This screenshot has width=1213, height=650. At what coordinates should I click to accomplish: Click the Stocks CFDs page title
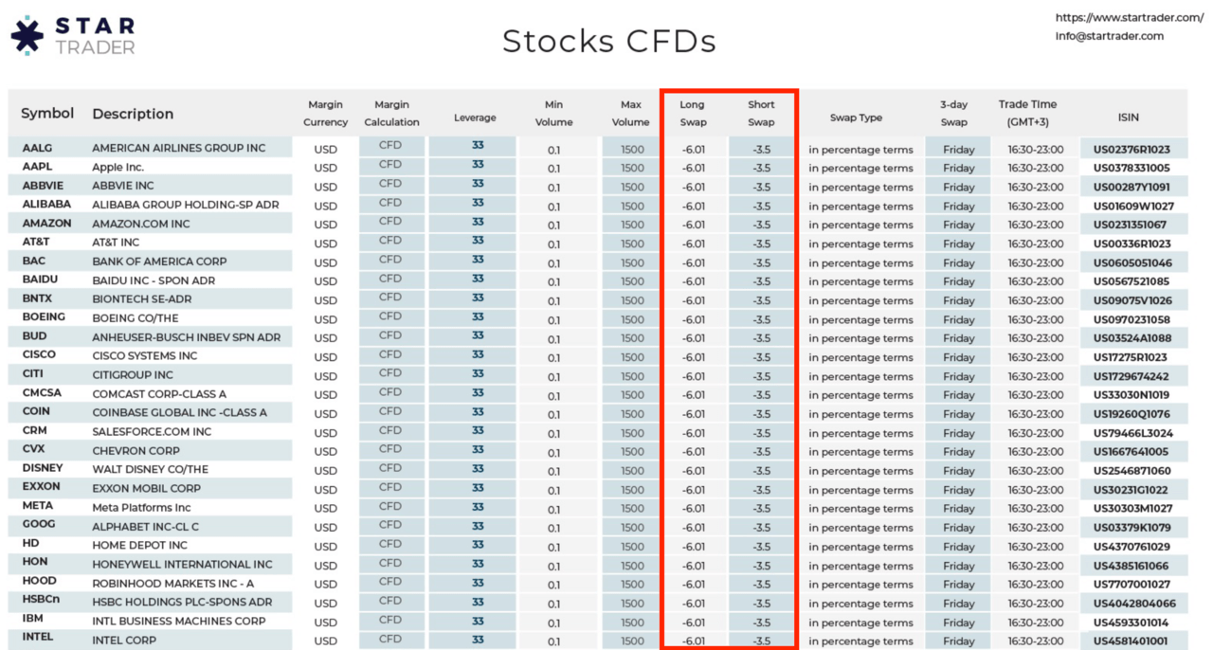pyautogui.click(x=608, y=41)
